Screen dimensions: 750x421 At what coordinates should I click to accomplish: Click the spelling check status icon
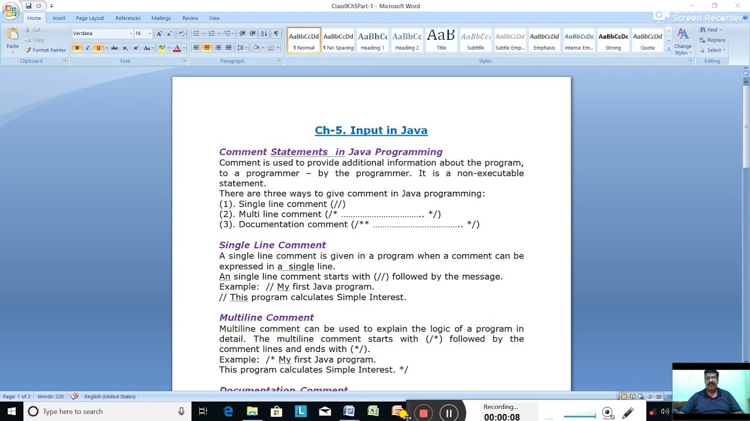click(x=74, y=396)
